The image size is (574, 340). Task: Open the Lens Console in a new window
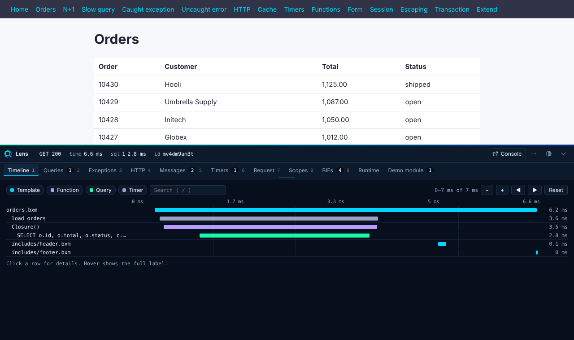tap(507, 154)
